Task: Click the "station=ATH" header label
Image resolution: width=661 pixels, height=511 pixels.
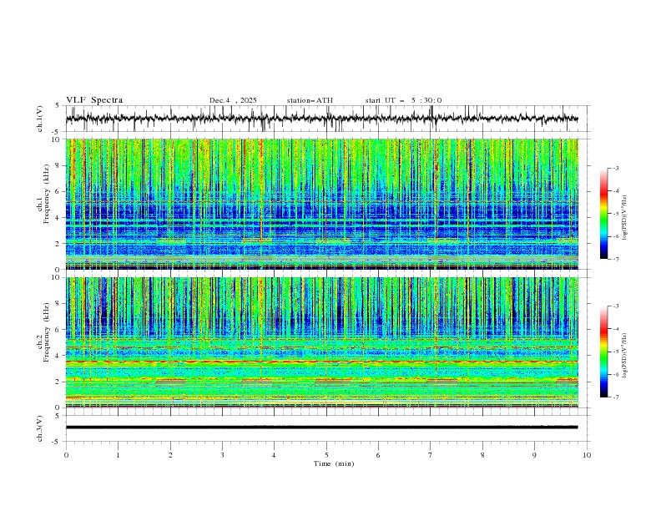Action: (310, 100)
